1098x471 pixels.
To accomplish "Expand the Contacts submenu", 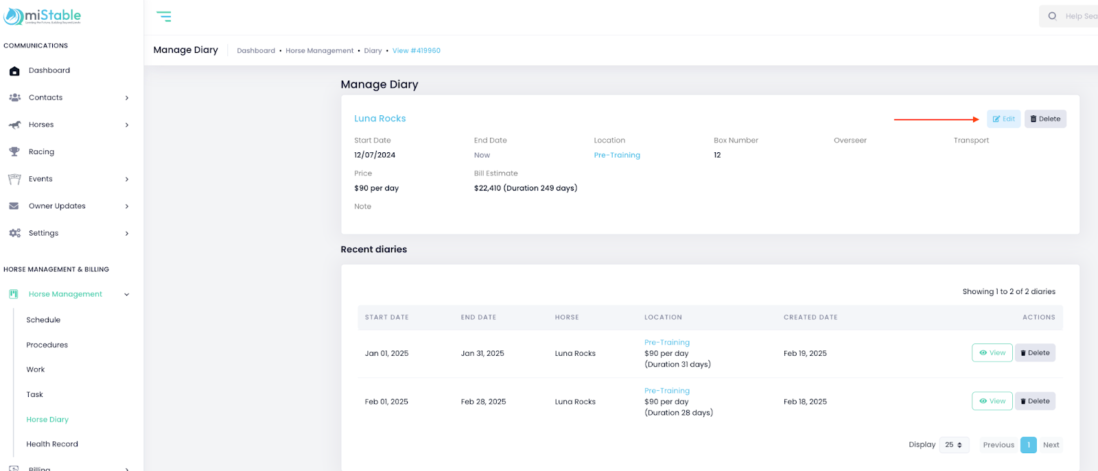I will [x=127, y=98].
